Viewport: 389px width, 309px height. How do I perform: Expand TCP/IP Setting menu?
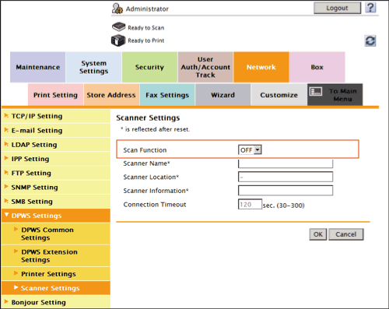pos(56,116)
